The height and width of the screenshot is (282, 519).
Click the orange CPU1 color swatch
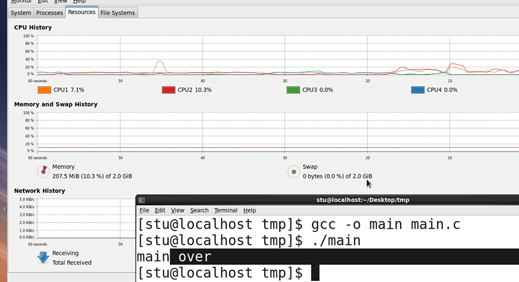click(44, 90)
